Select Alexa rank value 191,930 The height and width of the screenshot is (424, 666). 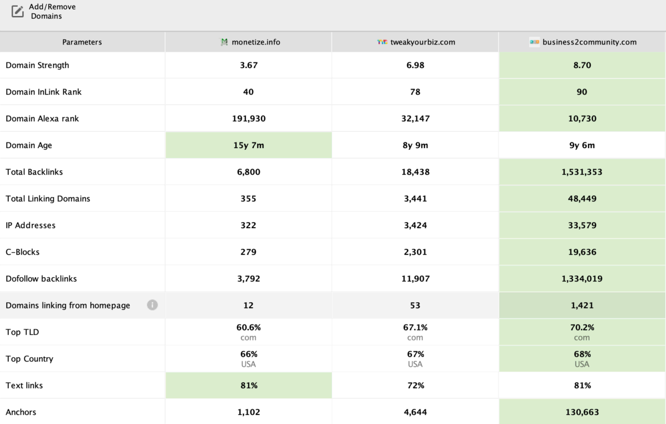click(249, 119)
